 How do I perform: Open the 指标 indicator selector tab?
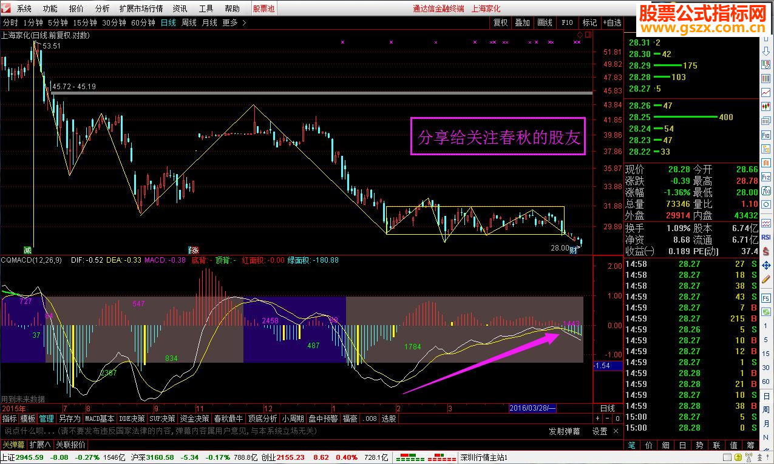10,419
